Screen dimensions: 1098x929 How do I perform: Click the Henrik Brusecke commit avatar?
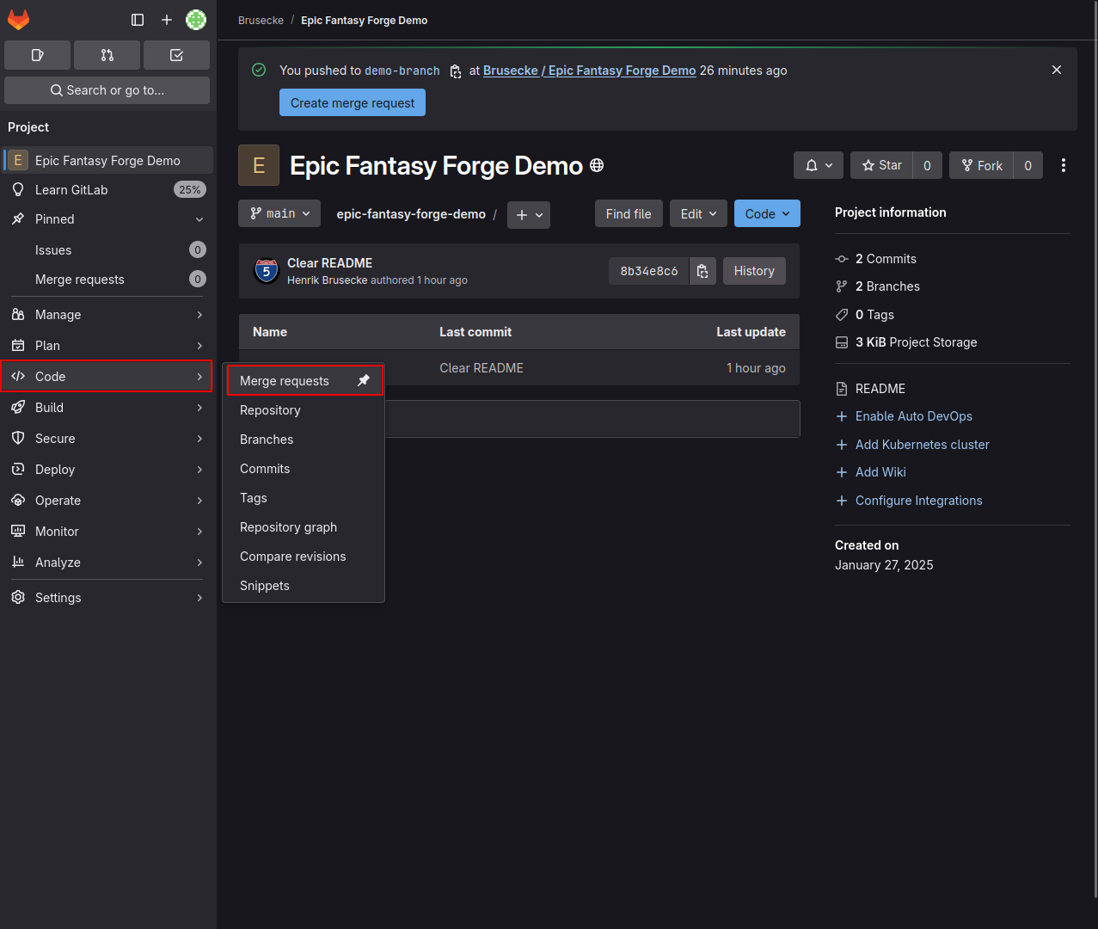point(267,271)
